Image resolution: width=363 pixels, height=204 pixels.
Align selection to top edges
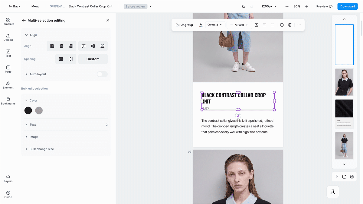click(83, 46)
